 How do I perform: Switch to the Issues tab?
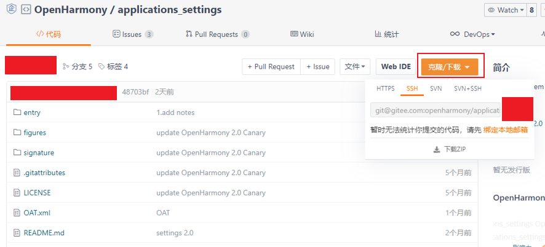click(x=132, y=34)
